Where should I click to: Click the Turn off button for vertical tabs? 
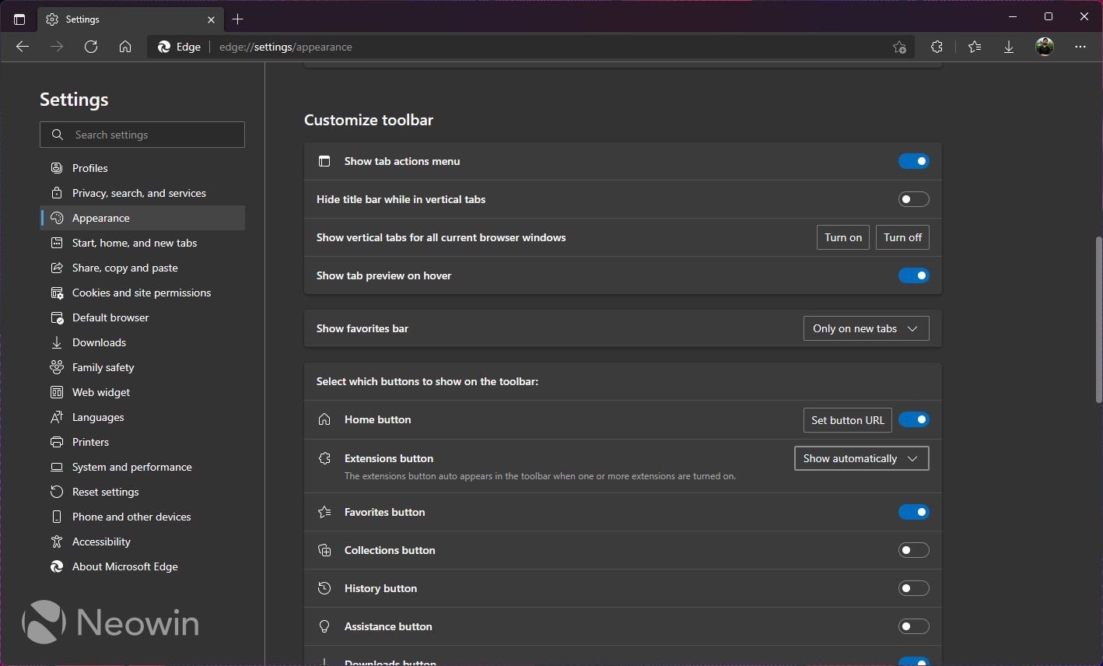point(902,237)
